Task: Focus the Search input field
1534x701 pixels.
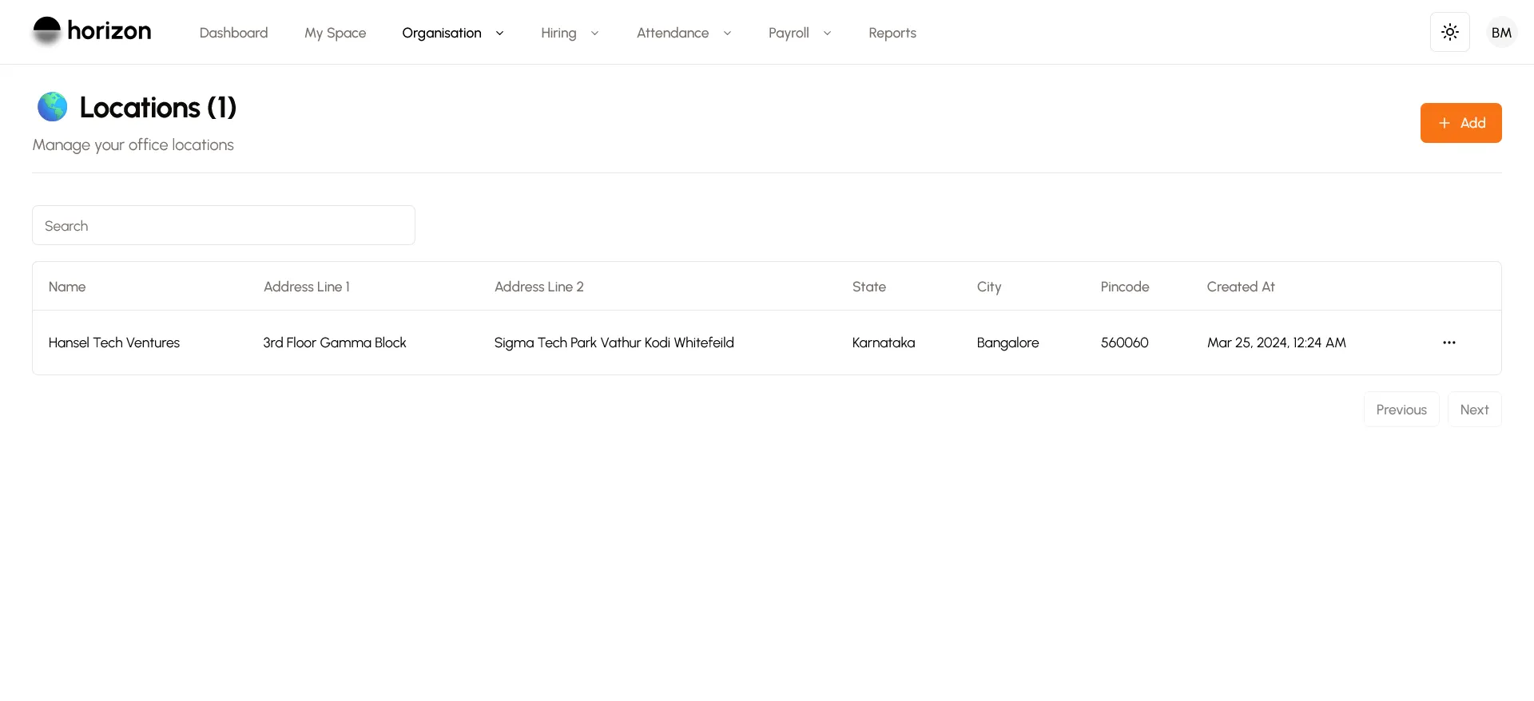Action: (224, 225)
